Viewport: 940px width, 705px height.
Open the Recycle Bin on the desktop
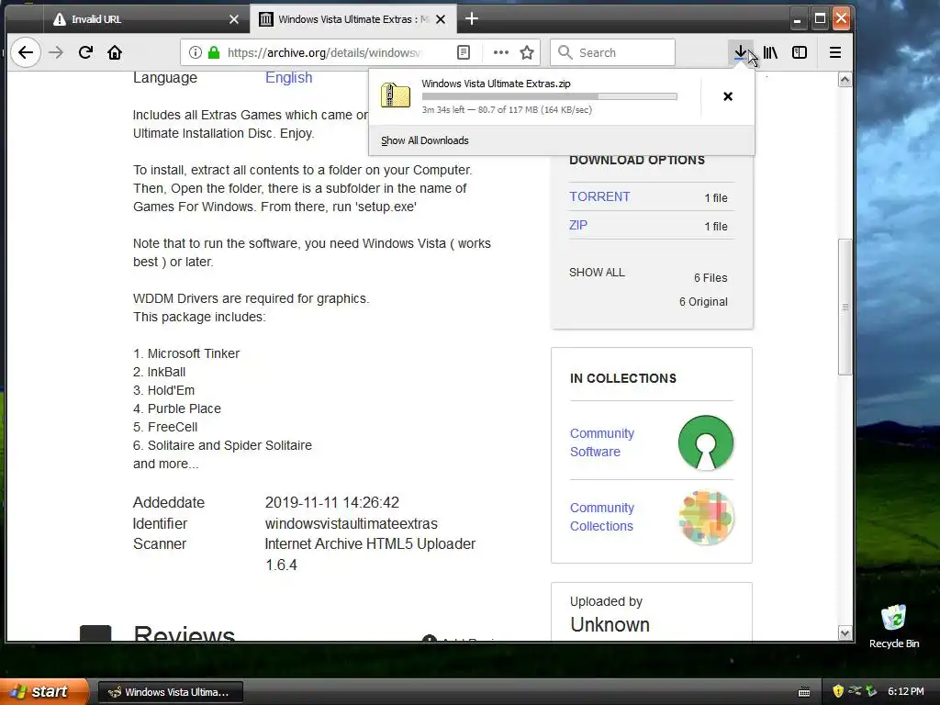click(x=894, y=626)
